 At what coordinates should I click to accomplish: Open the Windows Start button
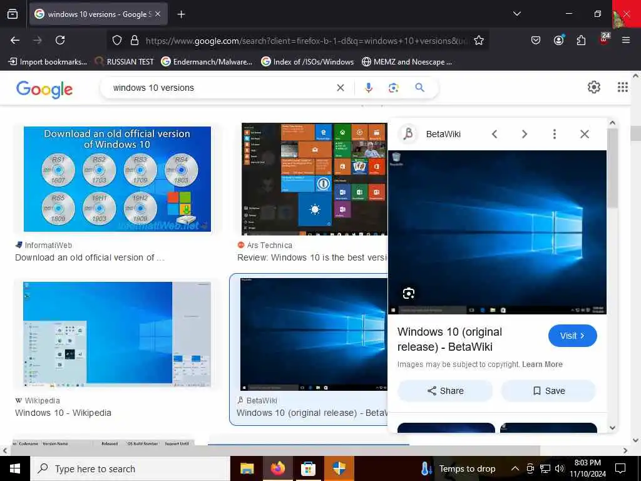15,468
